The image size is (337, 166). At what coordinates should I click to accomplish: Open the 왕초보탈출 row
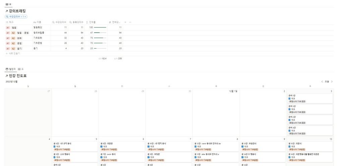point(39,32)
